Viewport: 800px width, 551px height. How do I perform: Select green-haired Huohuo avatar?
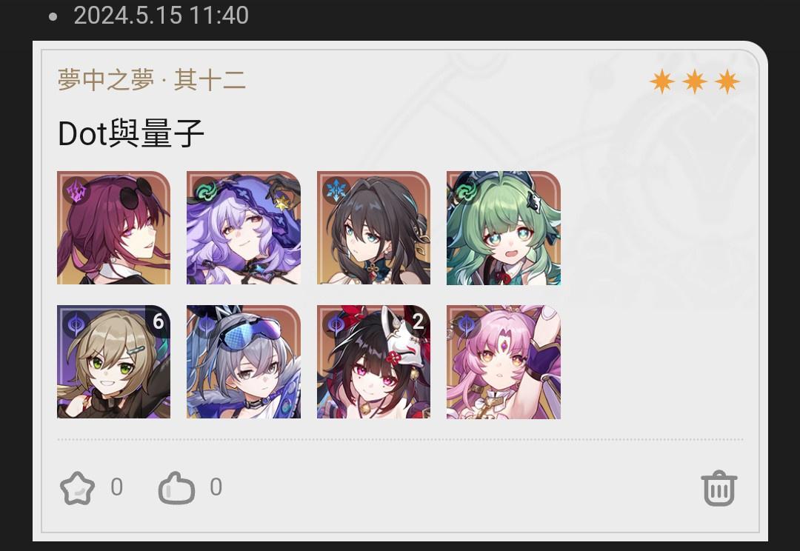pos(504,227)
